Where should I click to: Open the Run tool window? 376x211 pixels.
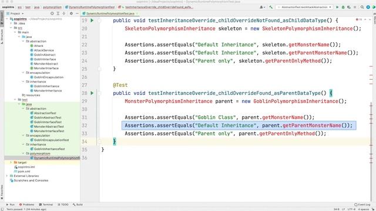pos(11,205)
